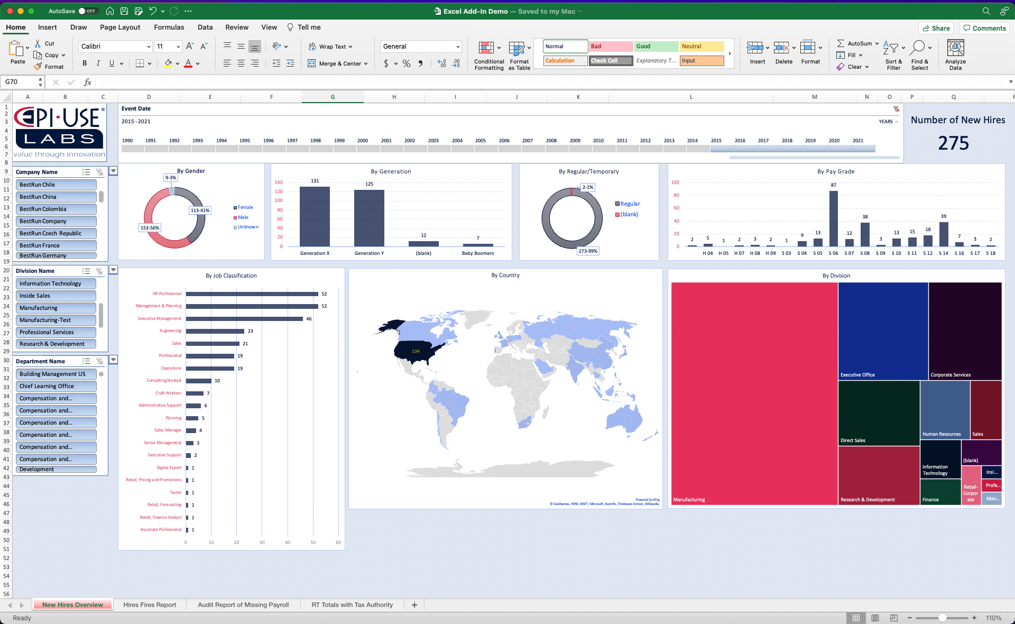Open the Formulas ribbon tab
This screenshot has height=624, width=1015.
(169, 27)
